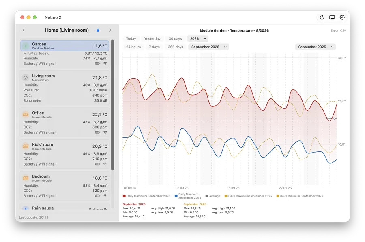Open the September 2025 comparison dropdown

(x=316, y=47)
